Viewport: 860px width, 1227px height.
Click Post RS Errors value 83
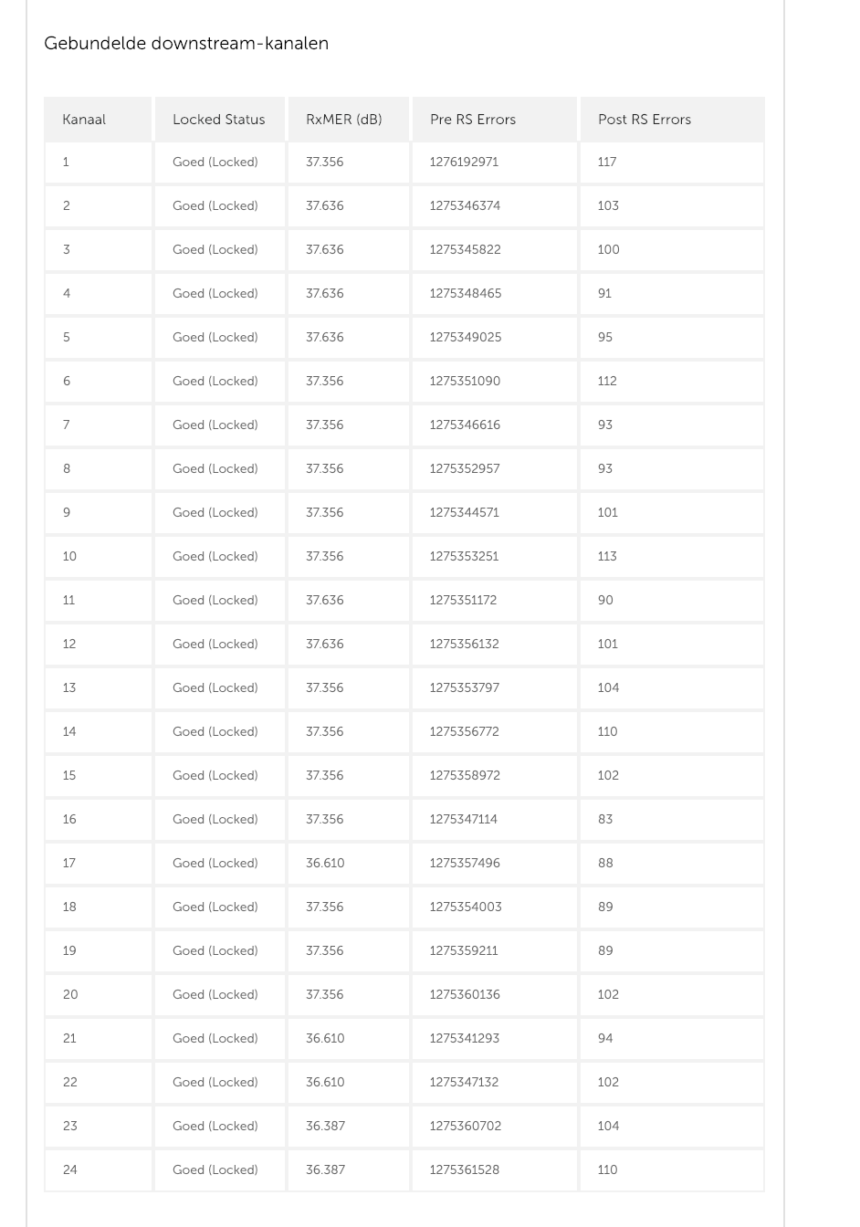(605, 819)
